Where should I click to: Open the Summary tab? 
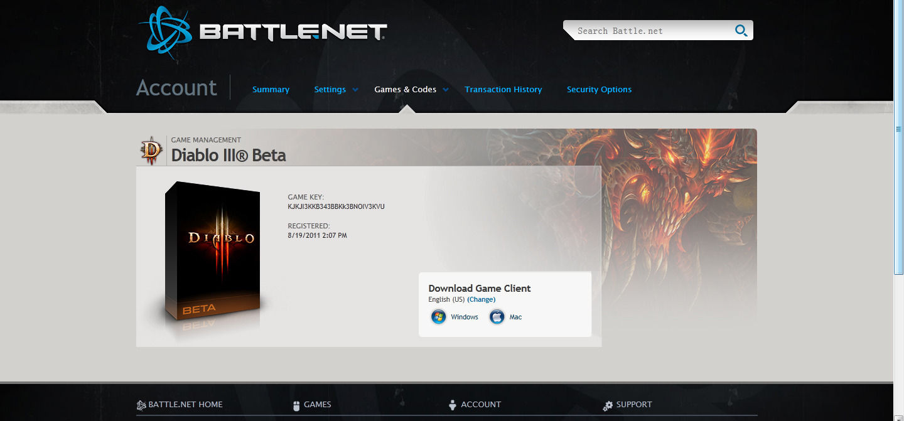271,90
